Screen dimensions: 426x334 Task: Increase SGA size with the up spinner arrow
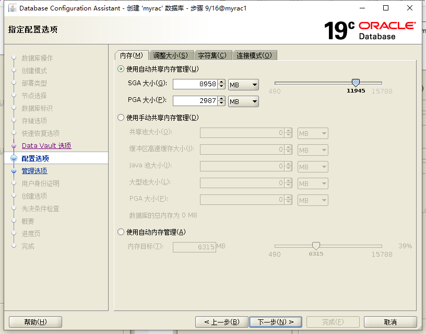tap(222, 82)
